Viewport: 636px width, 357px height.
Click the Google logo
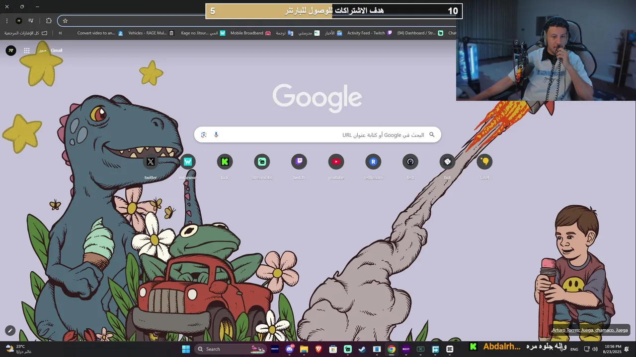pos(318,98)
